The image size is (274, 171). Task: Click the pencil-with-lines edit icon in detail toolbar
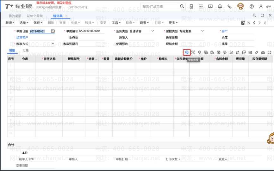(x=225, y=52)
